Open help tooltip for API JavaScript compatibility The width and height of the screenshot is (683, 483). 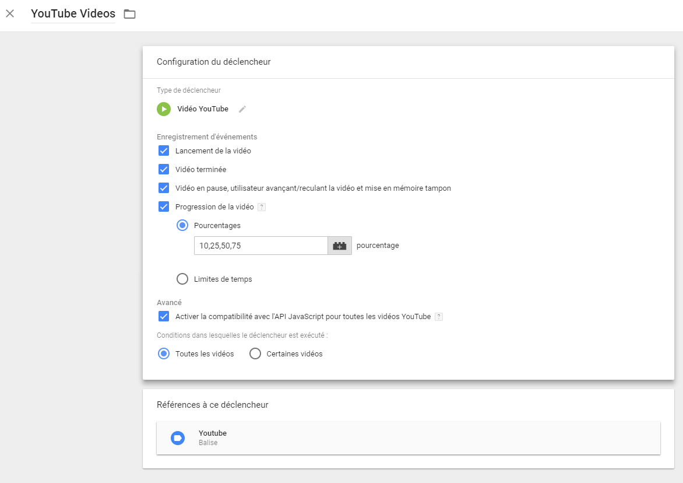439,317
